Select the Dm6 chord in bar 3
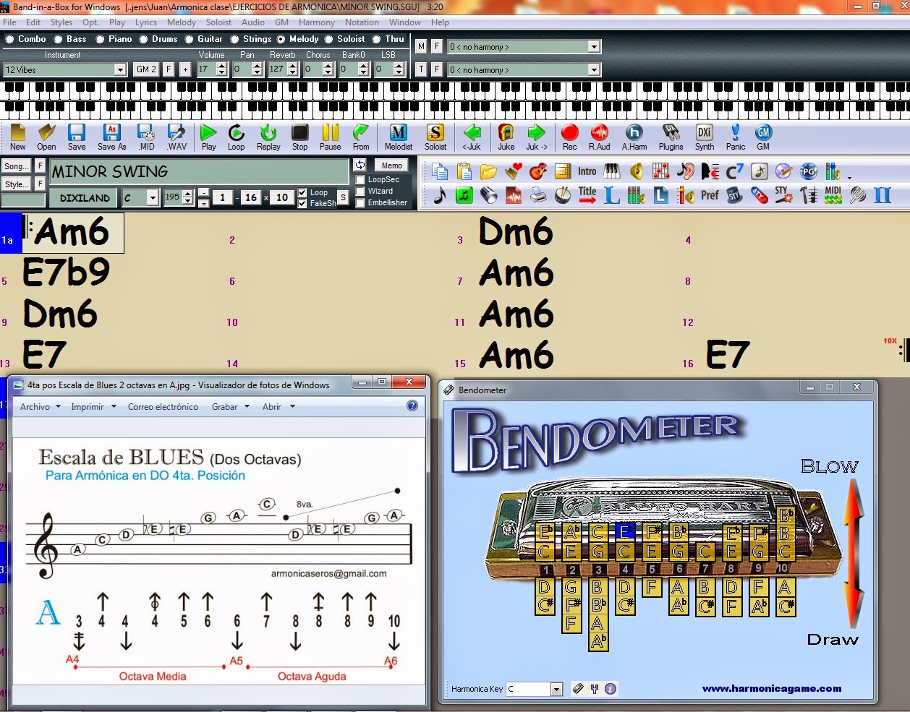 [x=516, y=231]
